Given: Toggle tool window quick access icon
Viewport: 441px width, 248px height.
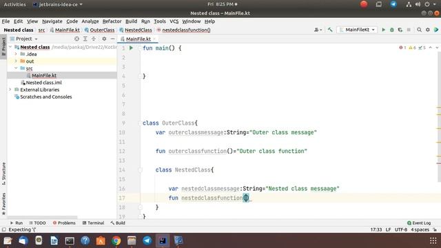Looking at the screenshot, I should (4, 229).
